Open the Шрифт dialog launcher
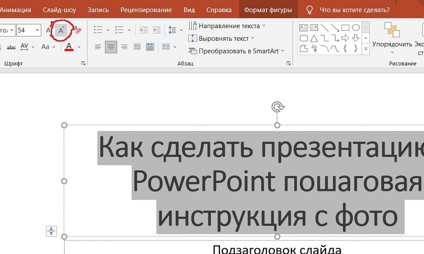 (x=83, y=63)
